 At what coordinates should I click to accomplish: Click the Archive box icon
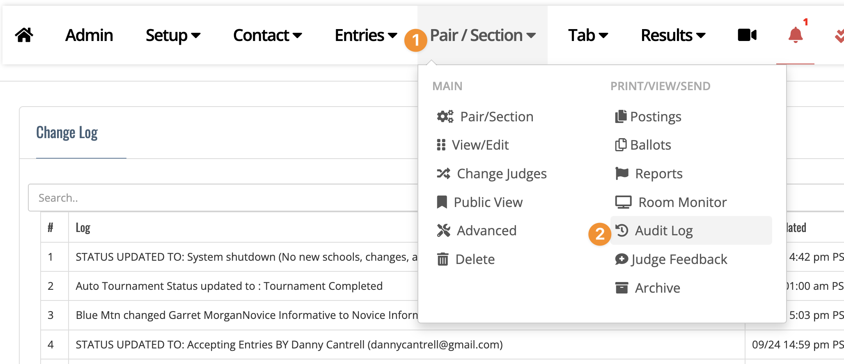[x=622, y=288]
